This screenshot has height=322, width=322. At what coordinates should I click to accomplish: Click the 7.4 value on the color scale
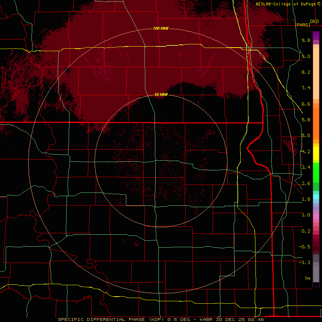click(x=306, y=88)
